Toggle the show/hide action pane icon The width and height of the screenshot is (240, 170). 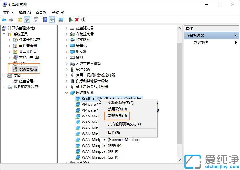(x=52, y=20)
